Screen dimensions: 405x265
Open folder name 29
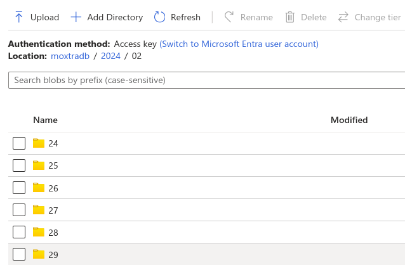coord(53,255)
